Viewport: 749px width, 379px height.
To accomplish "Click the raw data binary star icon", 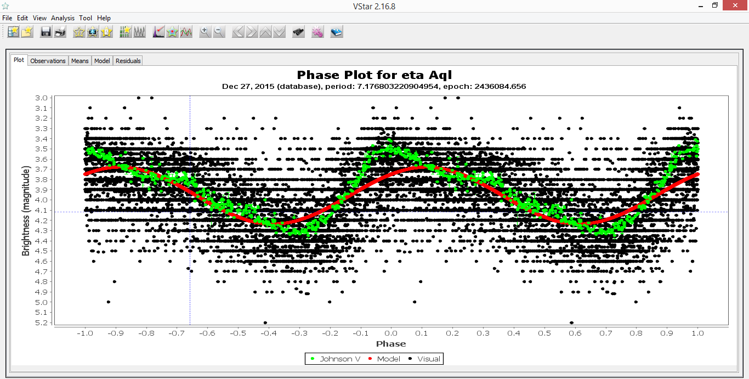I will click(126, 32).
